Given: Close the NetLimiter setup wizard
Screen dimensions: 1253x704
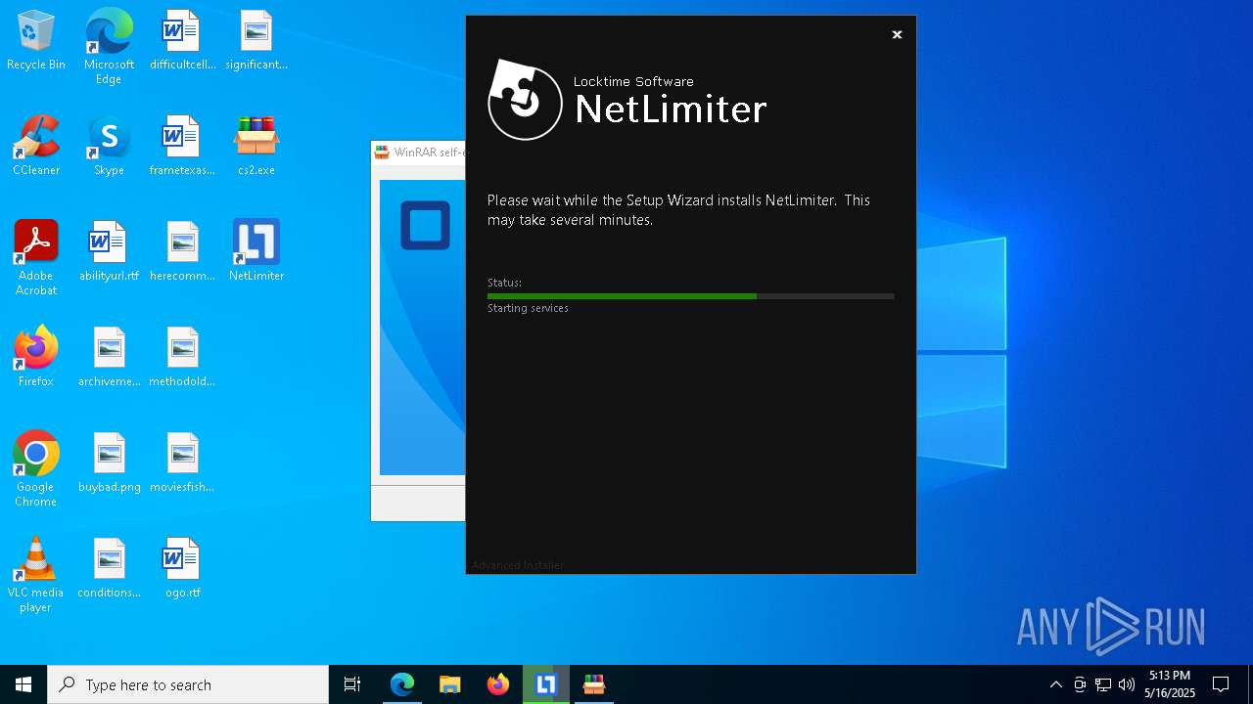Looking at the screenshot, I should pyautogui.click(x=897, y=34).
